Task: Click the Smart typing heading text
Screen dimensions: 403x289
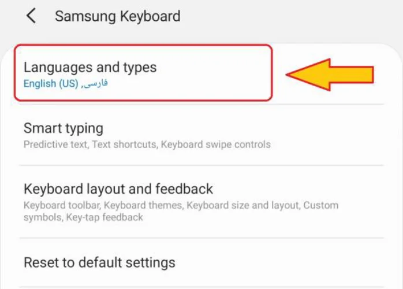Action: point(63,128)
